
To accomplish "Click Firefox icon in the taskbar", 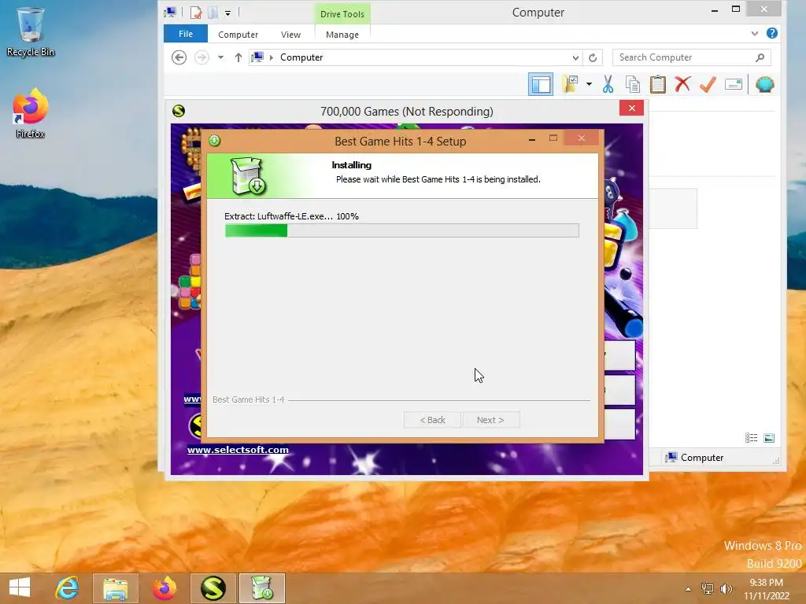I will point(164,588).
